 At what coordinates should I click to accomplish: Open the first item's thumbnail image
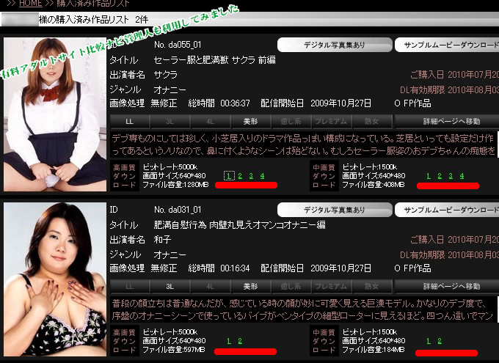(x=54, y=114)
